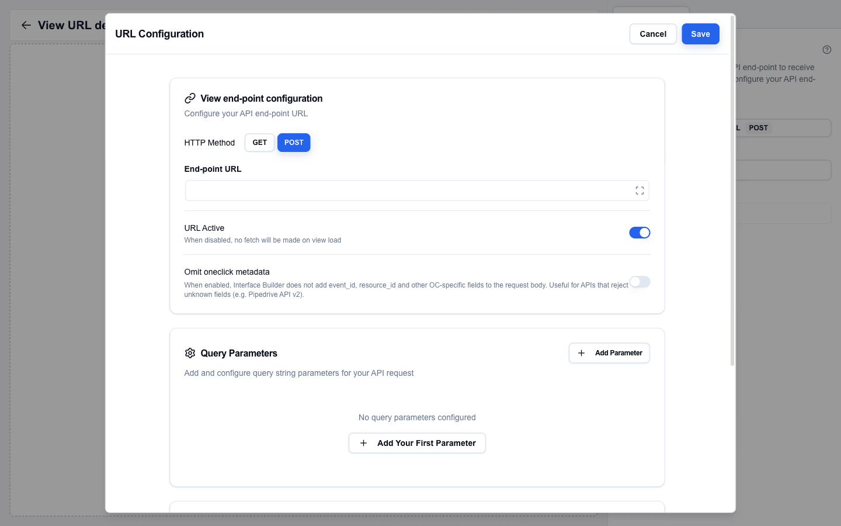The width and height of the screenshot is (841, 526).
Task: Click the View end-point configuration heading
Action: tap(262, 98)
